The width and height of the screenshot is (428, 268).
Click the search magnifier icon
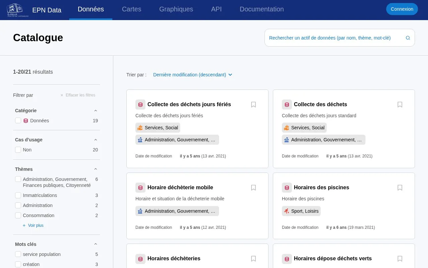pos(408,38)
